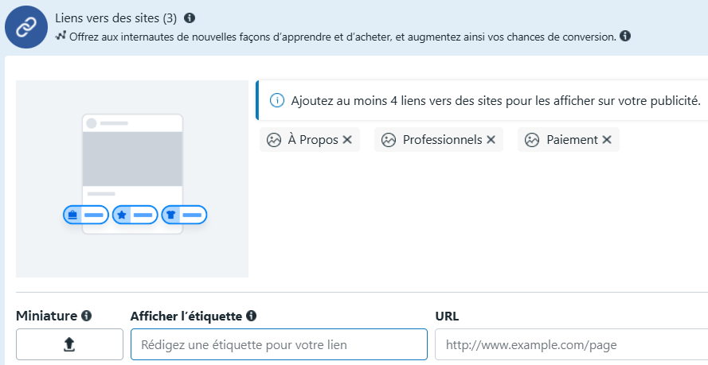Select the Paiement link chip
This screenshot has width=708, height=365.
568,140
